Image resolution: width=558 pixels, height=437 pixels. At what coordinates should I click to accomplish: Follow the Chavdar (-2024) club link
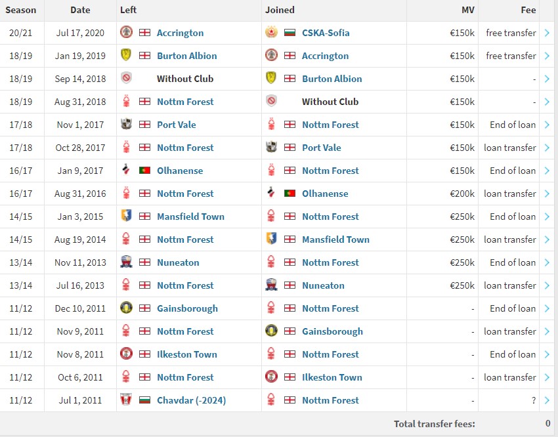point(191,400)
